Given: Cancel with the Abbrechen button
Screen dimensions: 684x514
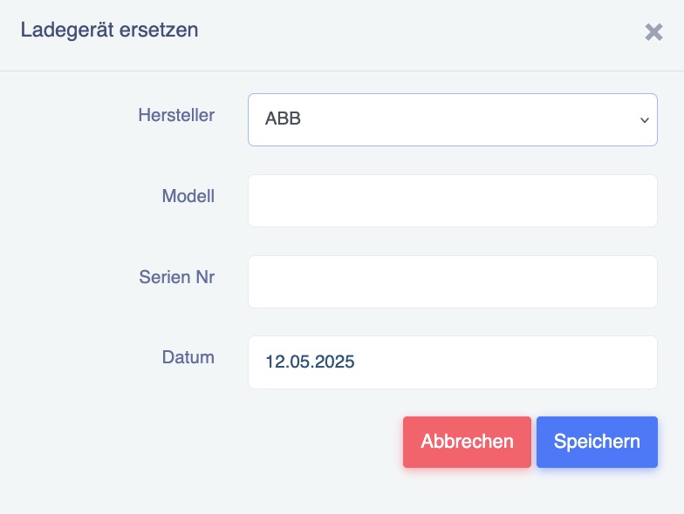Looking at the screenshot, I should click(x=467, y=442).
